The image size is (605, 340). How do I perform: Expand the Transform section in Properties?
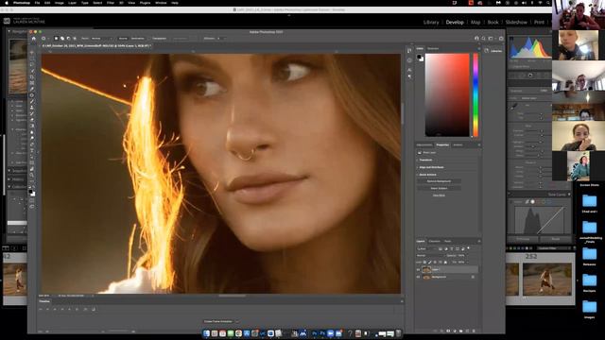(425, 160)
